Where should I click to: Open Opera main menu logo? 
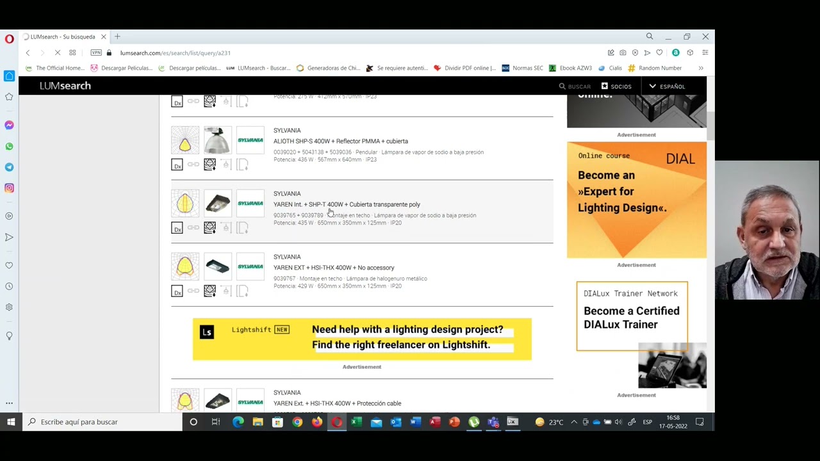9,39
